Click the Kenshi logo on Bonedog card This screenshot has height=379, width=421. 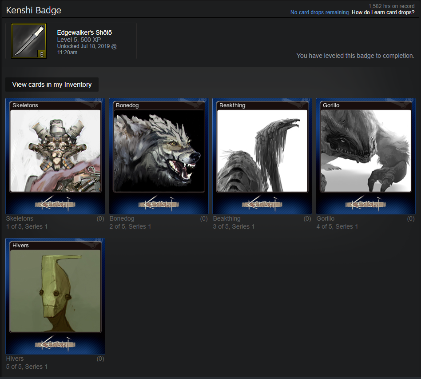(159, 204)
